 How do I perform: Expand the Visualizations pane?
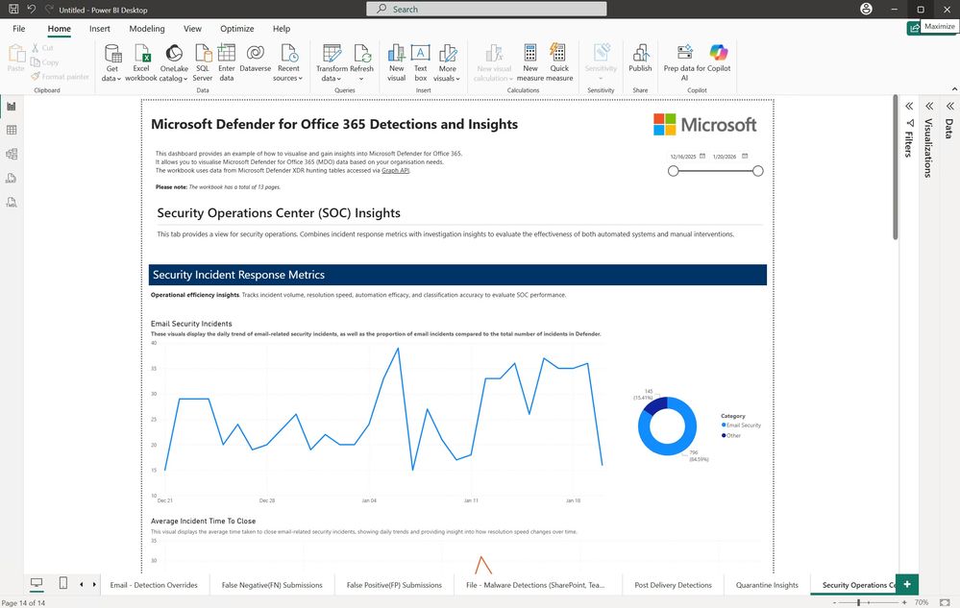pyautogui.click(x=929, y=107)
